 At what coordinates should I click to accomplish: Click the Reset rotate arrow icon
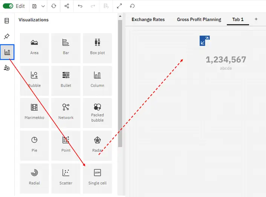click(132, 6)
